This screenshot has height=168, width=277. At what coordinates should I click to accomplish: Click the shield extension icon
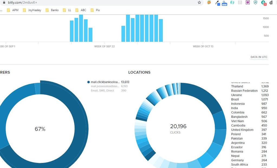click(255, 2)
